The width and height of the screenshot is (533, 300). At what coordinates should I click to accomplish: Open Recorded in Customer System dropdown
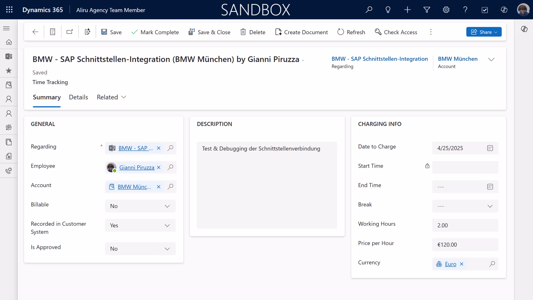pyautogui.click(x=140, y=225)
